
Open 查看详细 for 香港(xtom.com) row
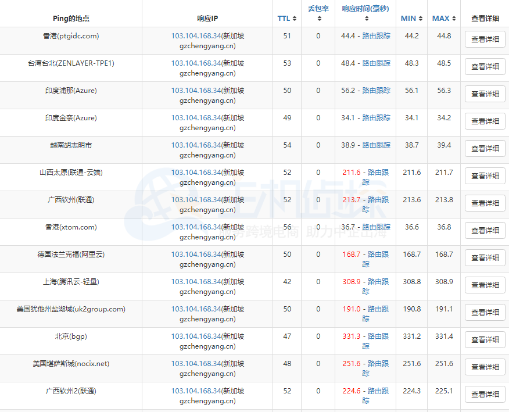pos(485,230)
